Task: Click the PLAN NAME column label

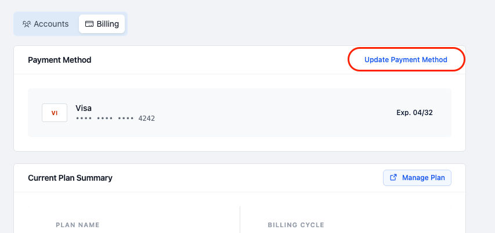Action: coord(78,225)
